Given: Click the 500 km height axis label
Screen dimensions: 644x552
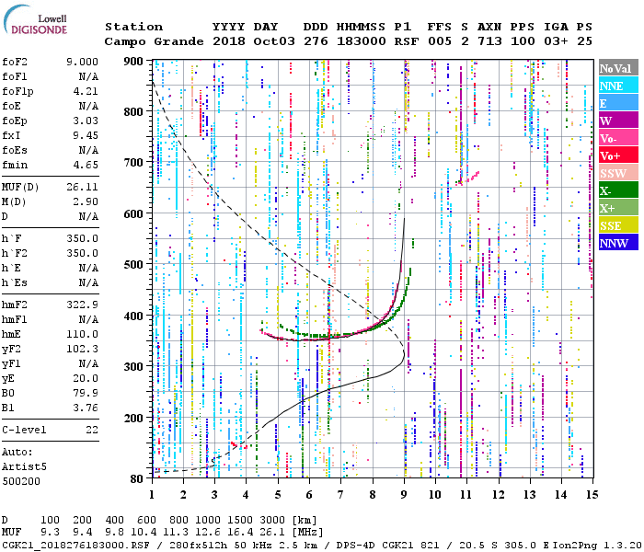Looking at the screenshot, I should (133, 265).
